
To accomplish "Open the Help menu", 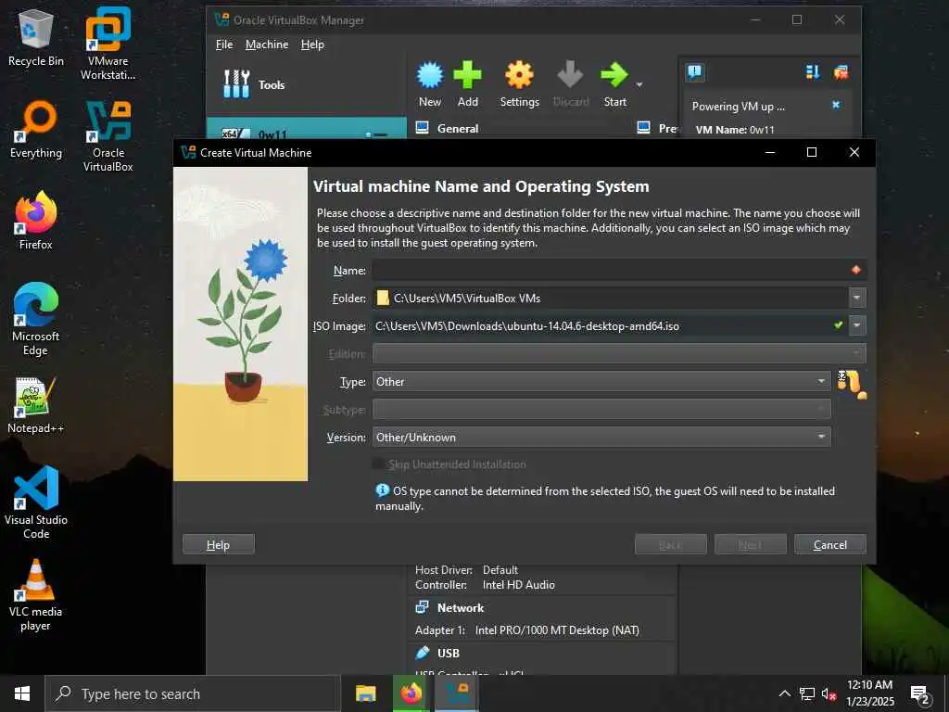I will click(x=312, y=44).
